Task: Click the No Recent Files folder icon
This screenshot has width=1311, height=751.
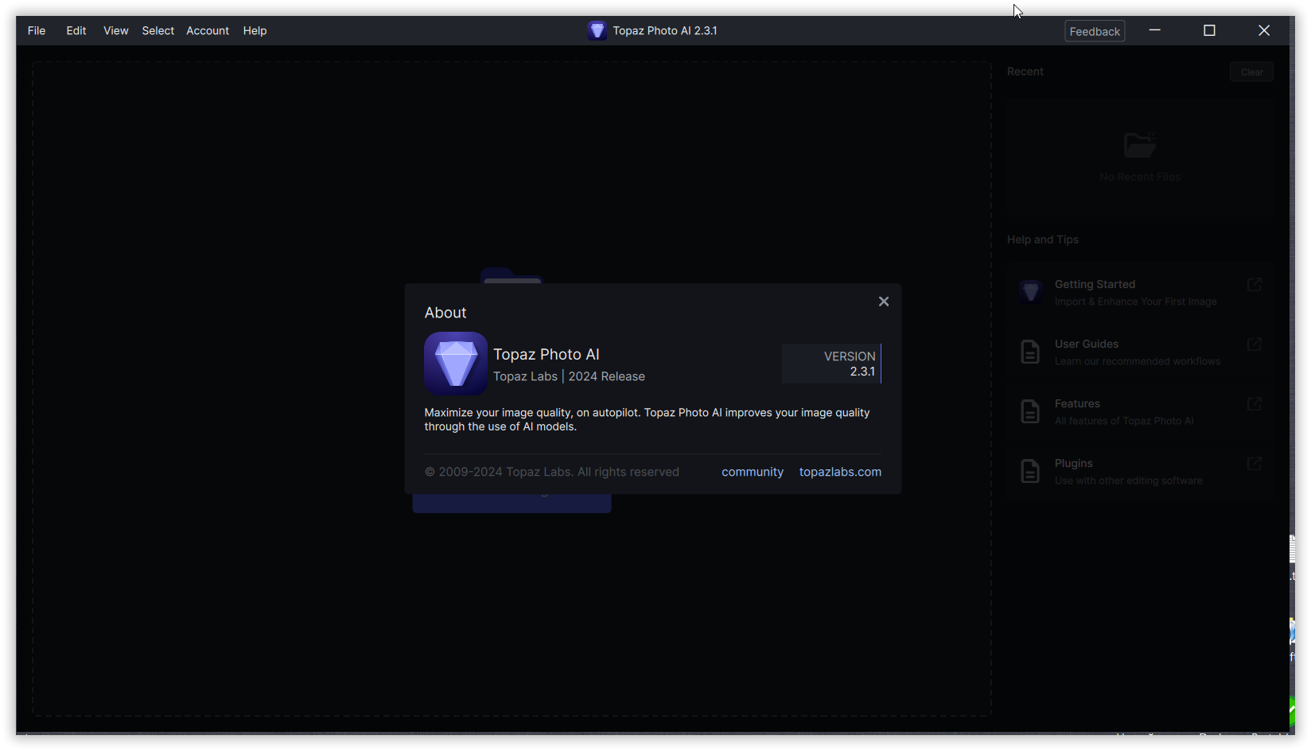Action: (1139, 145)
